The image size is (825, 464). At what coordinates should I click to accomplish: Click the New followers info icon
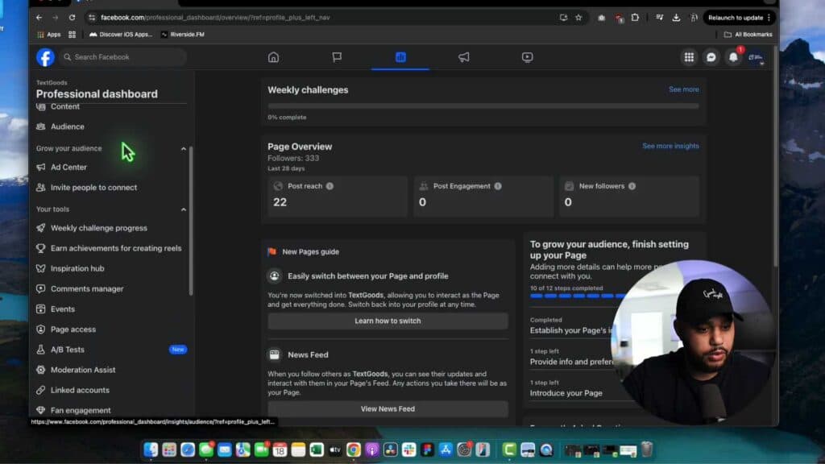click(632, 186)
